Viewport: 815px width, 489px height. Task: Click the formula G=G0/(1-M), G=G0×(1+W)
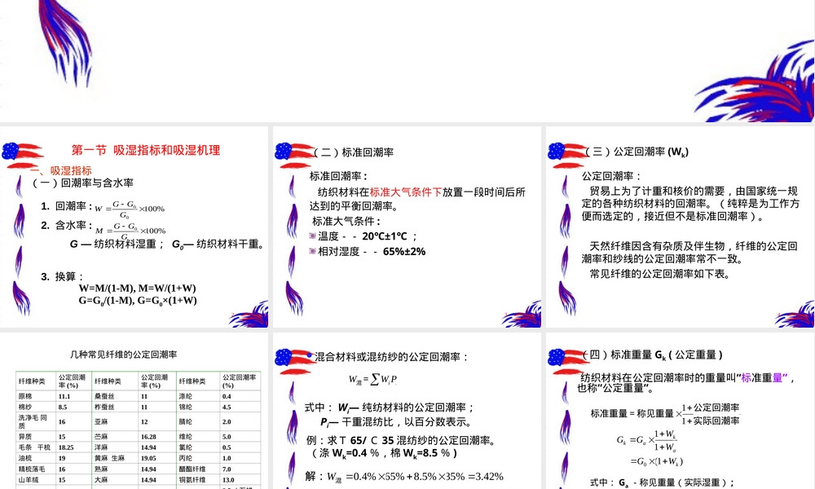coord(138,301)
